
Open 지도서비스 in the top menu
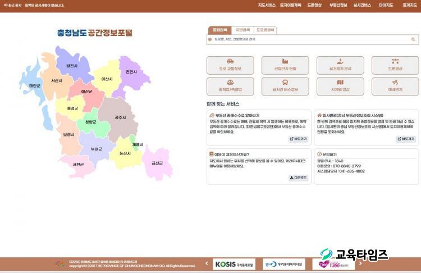pyautogui.click(x=267, y=5)
